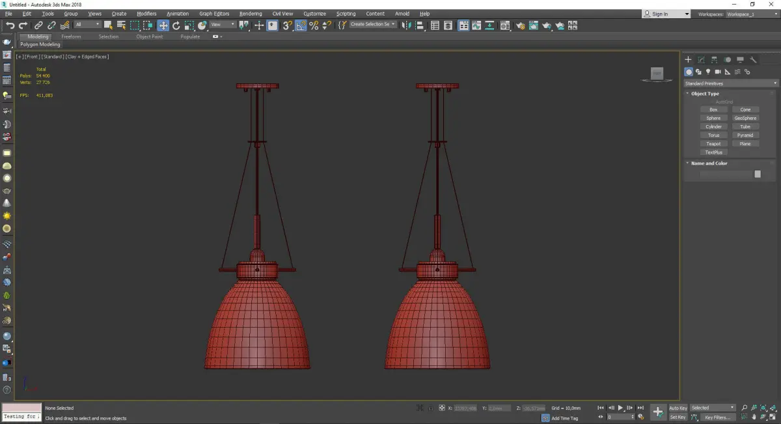Switch to the Object Paint ribbon tab
The width and height of the screenshot is (781, 424).
pos(150,36)
